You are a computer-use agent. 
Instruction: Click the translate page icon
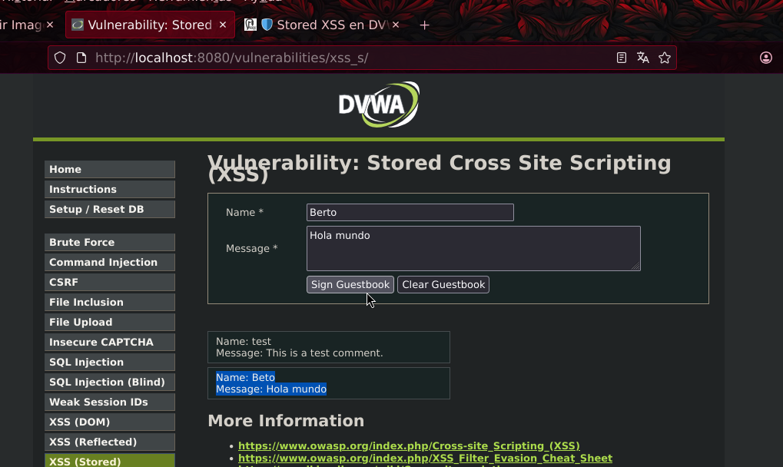[x=642, y=58]
